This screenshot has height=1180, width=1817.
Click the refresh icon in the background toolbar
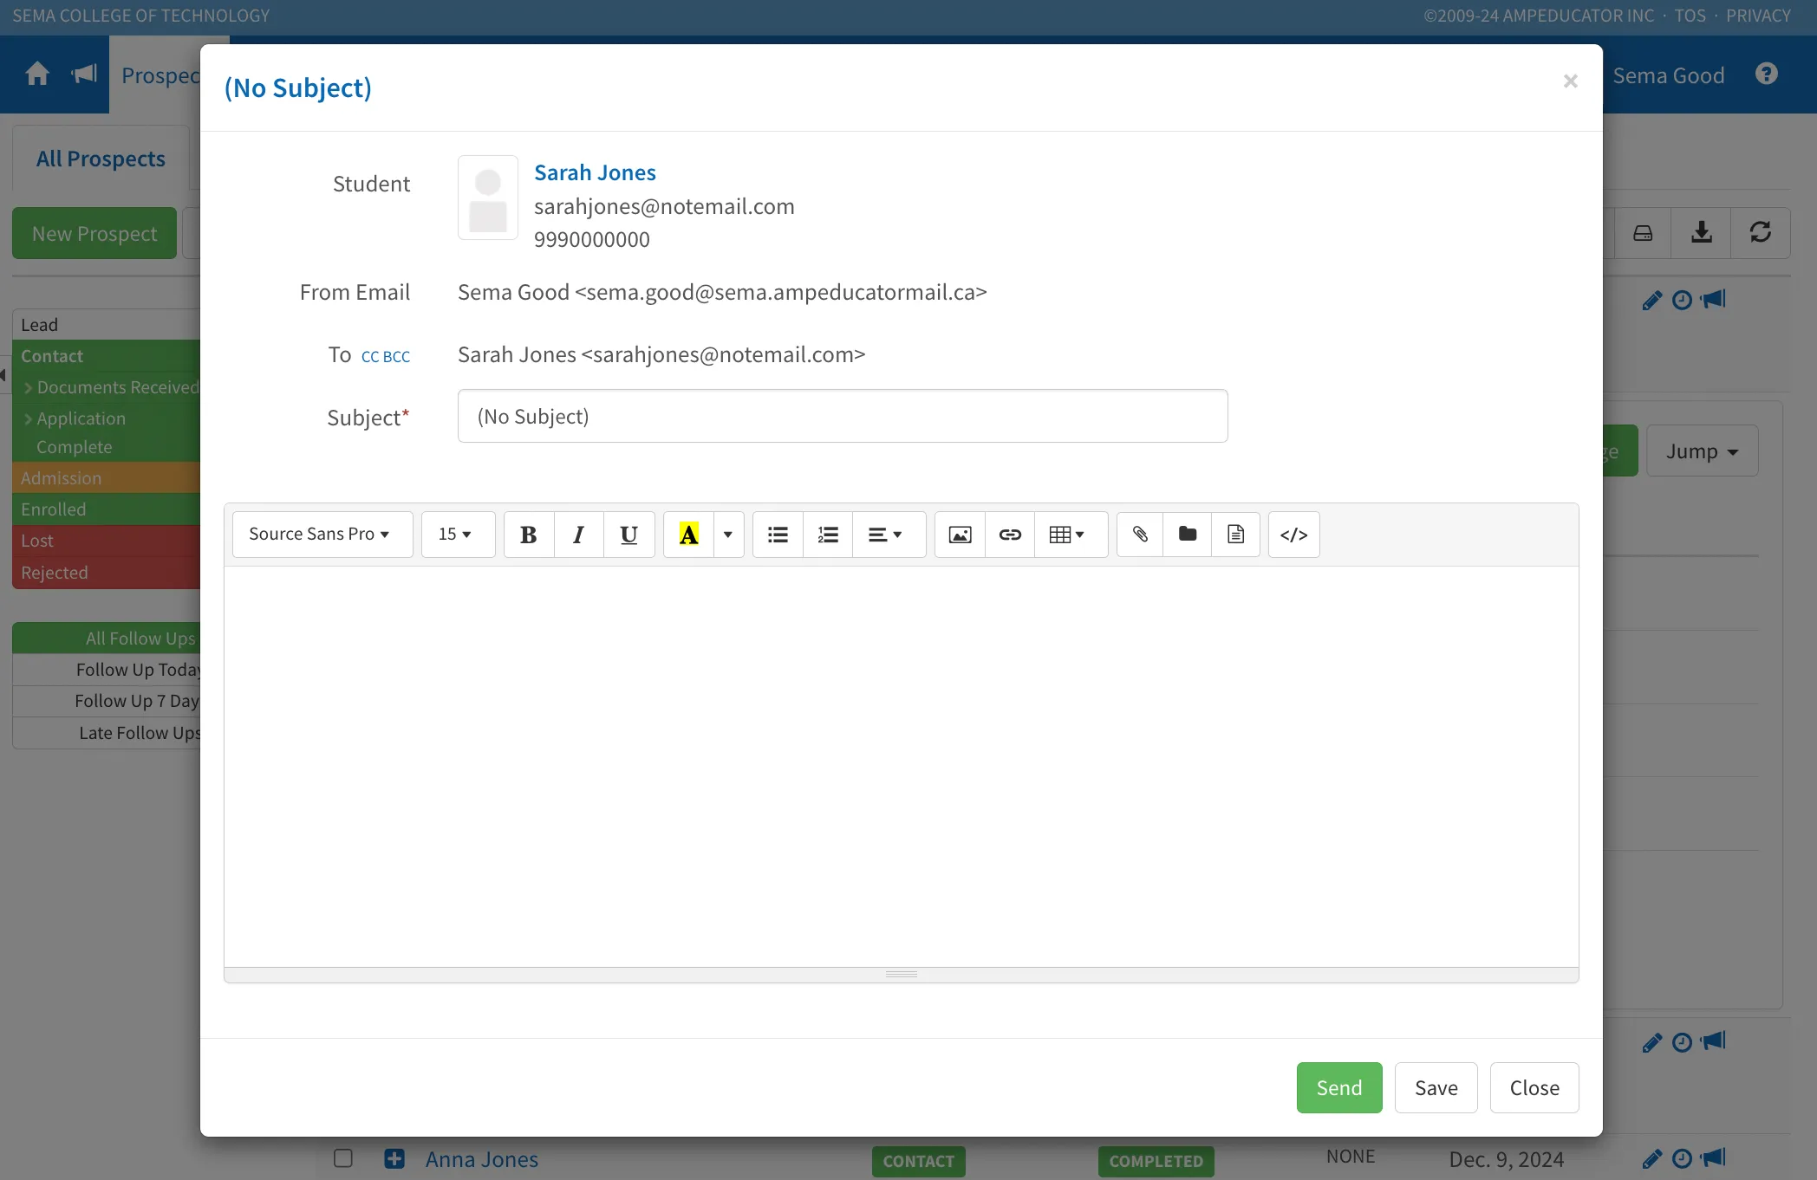tap(1760, 232)
